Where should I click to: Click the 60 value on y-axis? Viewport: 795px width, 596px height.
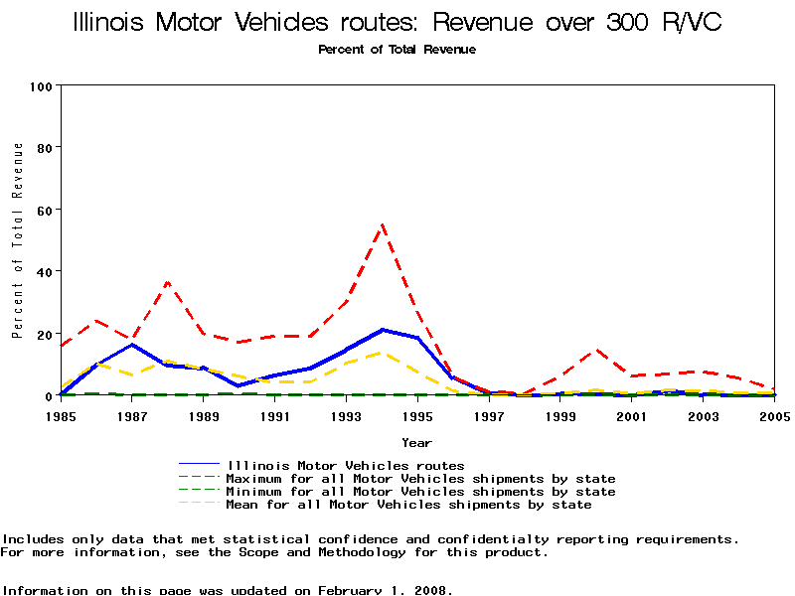click(44, 210)
